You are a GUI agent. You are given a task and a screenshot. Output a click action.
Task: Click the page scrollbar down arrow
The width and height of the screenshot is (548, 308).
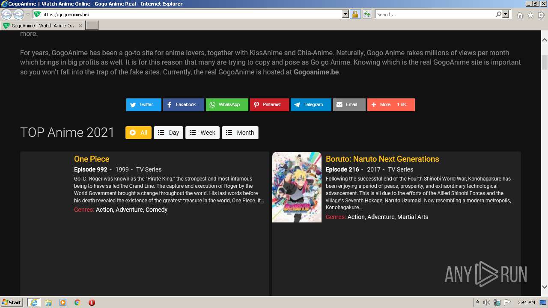[x=545, y=287]
